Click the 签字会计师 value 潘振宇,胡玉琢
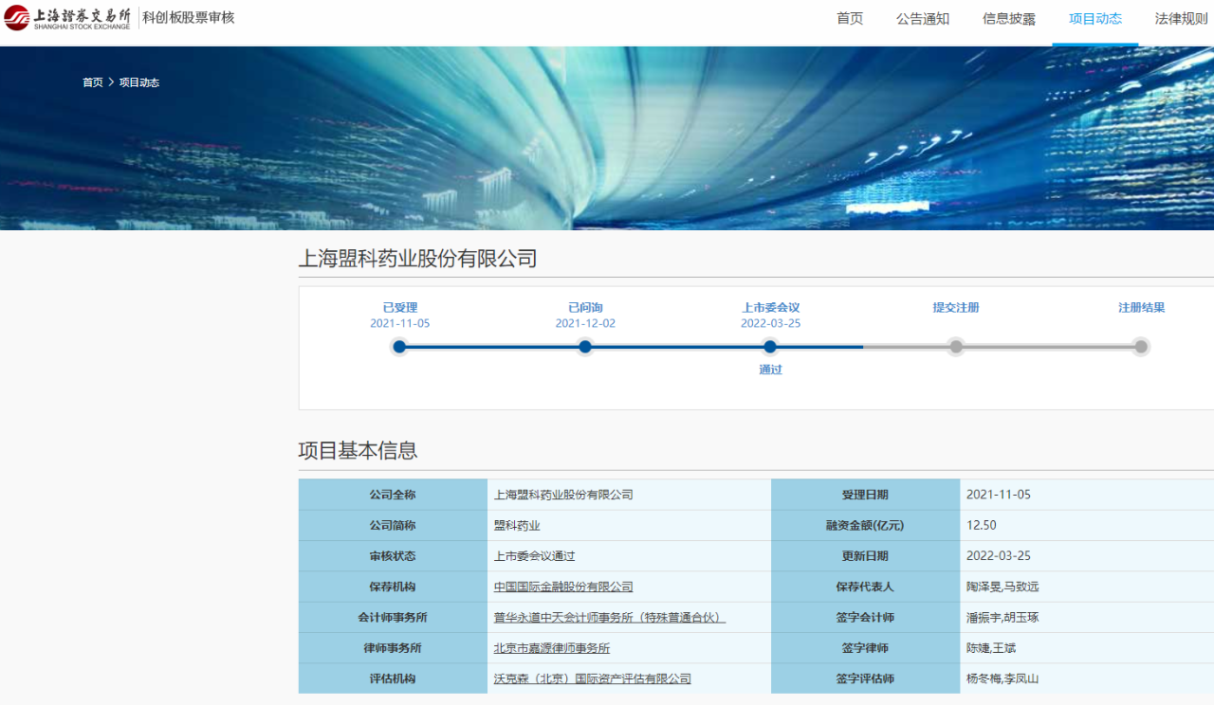The image size is (1214, 705). coord(1002,618)
